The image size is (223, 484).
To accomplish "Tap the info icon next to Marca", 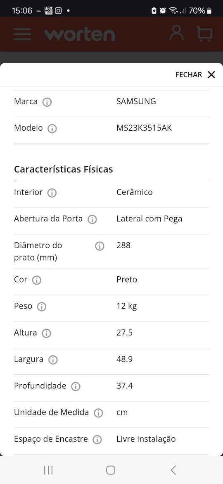I will click(47, 102).
